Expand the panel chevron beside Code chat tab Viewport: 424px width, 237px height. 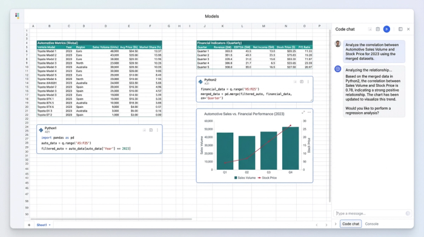click(336, 224)
